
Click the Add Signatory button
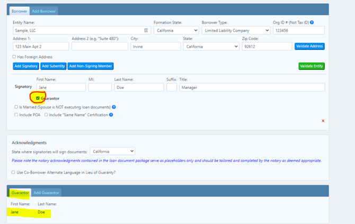25,66
